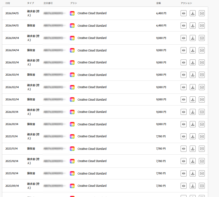
Task: Click the date 2026/02/14 in the 領収書 row
Action: coord(12,99)
